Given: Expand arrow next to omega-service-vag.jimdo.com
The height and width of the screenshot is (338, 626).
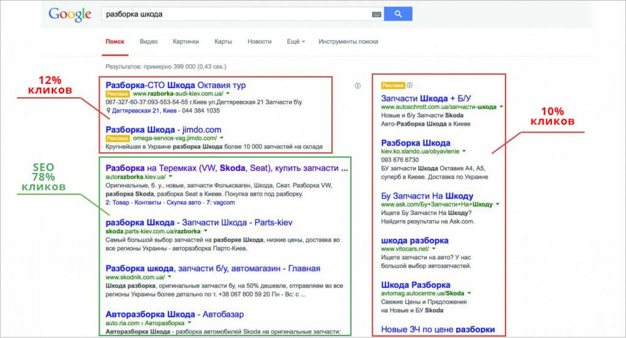Looking at the screenshot, I should (221, 138).
